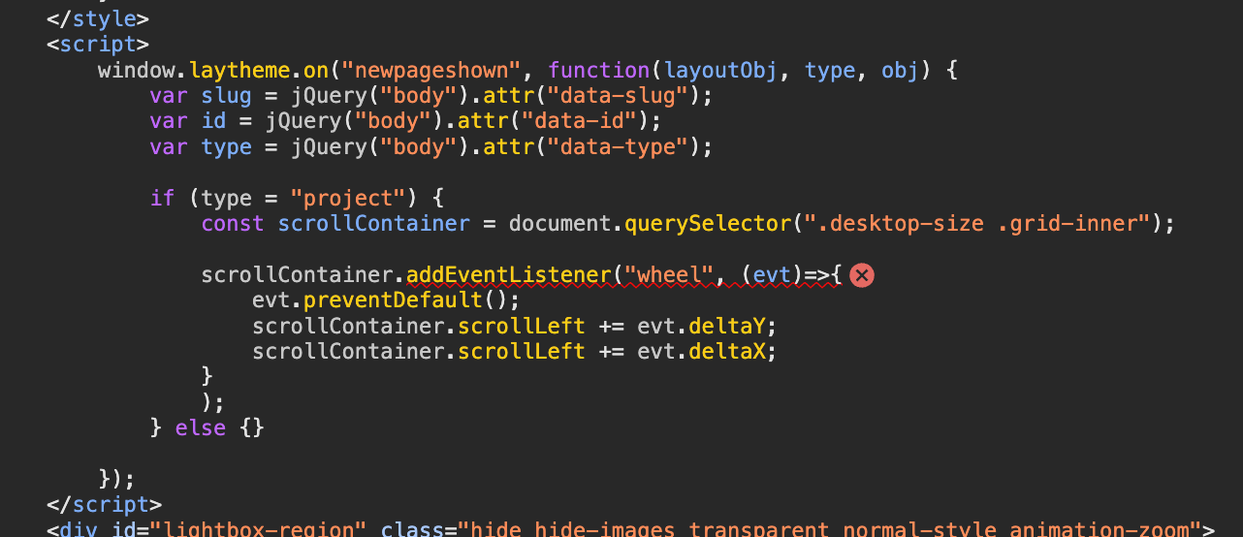Image resolution: width=1243 pixels, height=537 pixels.
Task: Place cursor on the "newpageshown" string
Action: 430,71
